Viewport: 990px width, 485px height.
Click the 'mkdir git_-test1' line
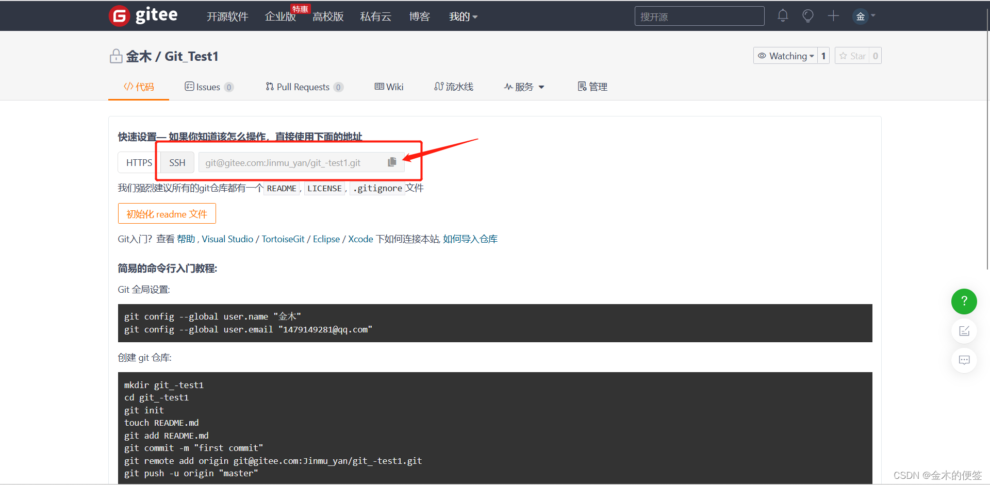pos(164,385)
